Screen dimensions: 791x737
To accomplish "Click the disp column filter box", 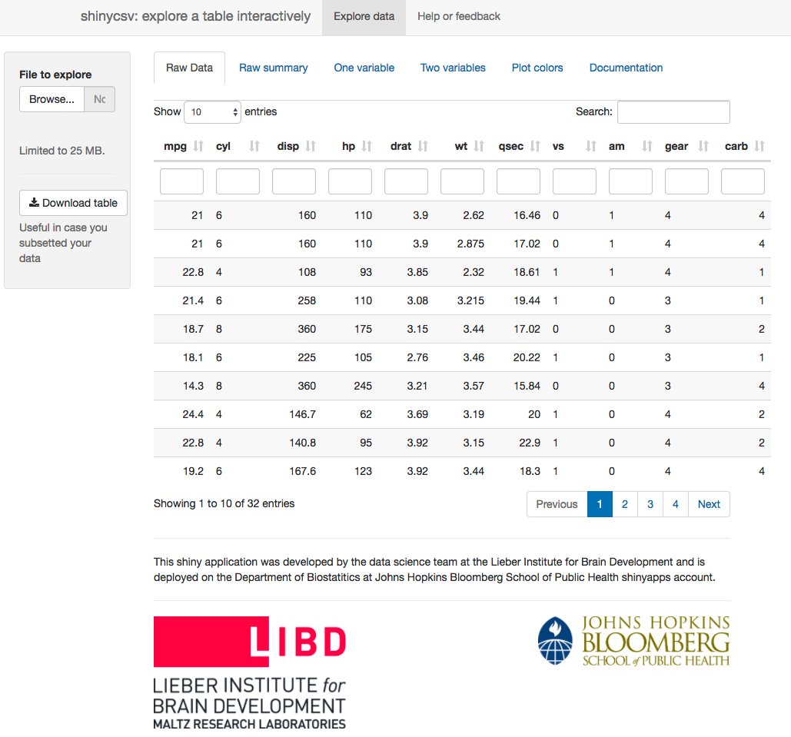I will click(x=294, y=181).
